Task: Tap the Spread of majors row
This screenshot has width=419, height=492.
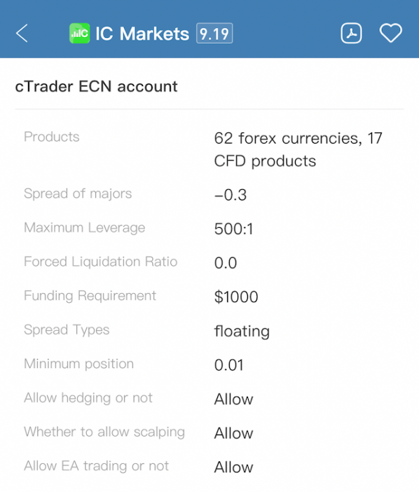Action: click(209, 194)
